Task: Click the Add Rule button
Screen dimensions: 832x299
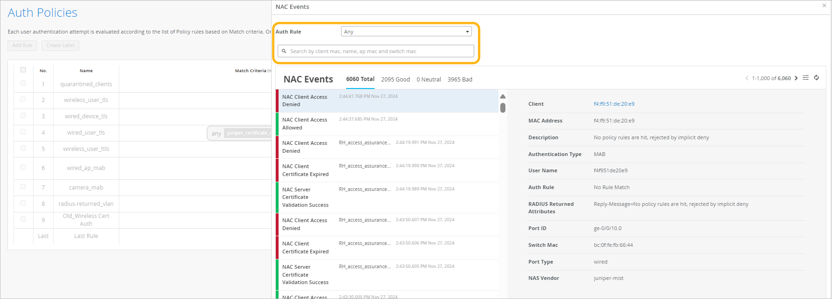Action: pos(22,46)
